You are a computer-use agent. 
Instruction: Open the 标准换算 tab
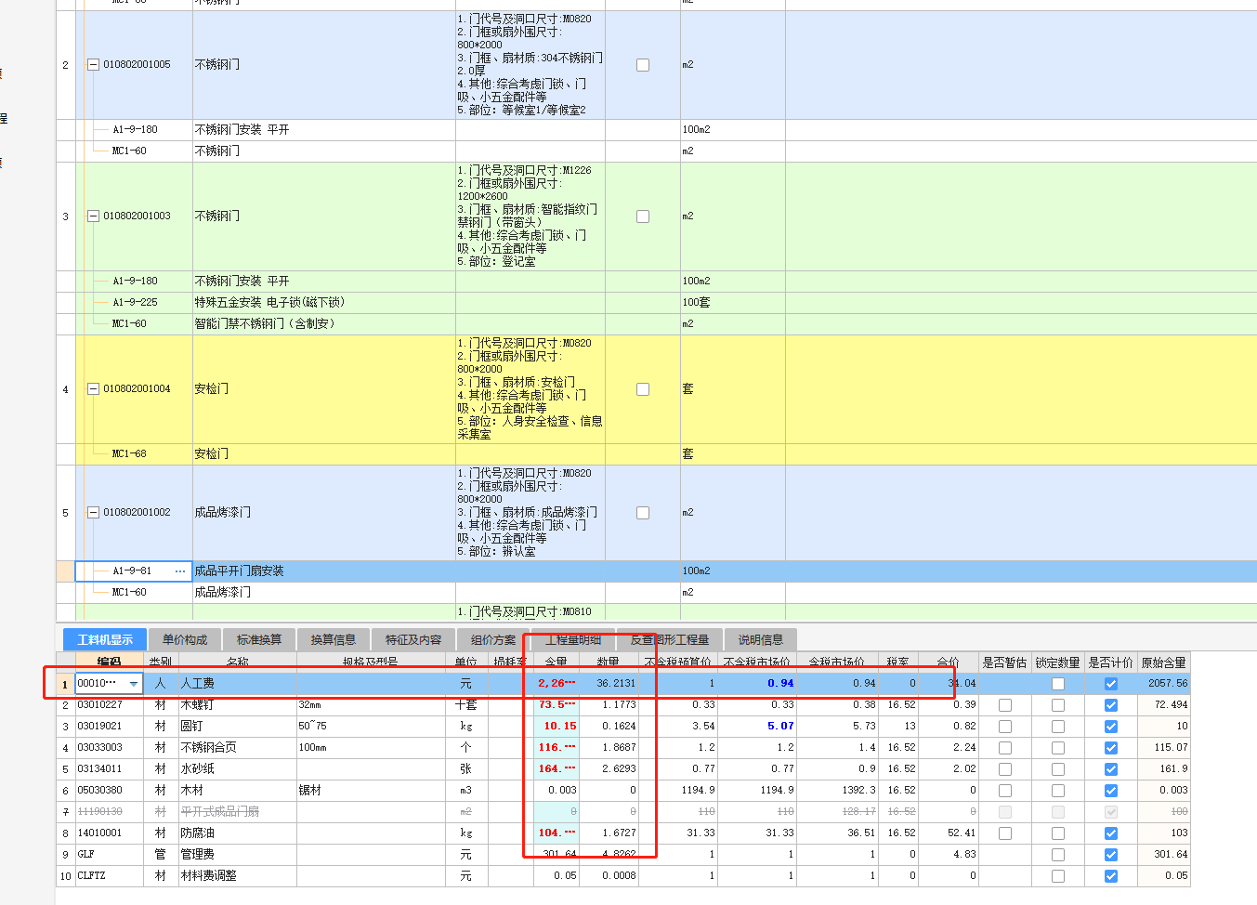[259, 640]
